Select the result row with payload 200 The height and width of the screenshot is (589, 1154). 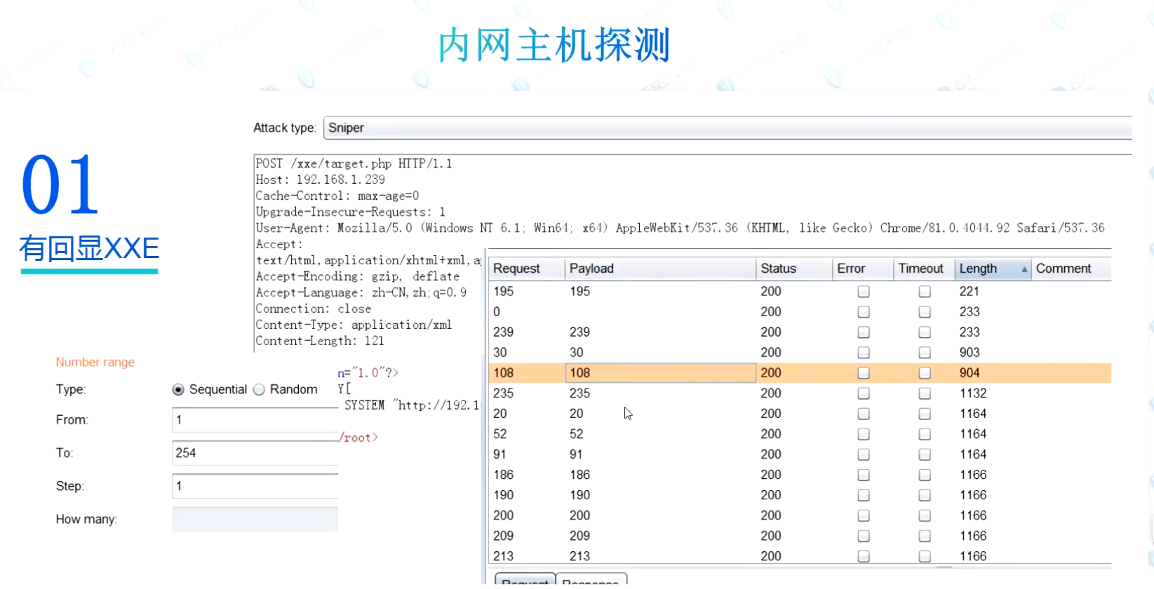(800, 515)
